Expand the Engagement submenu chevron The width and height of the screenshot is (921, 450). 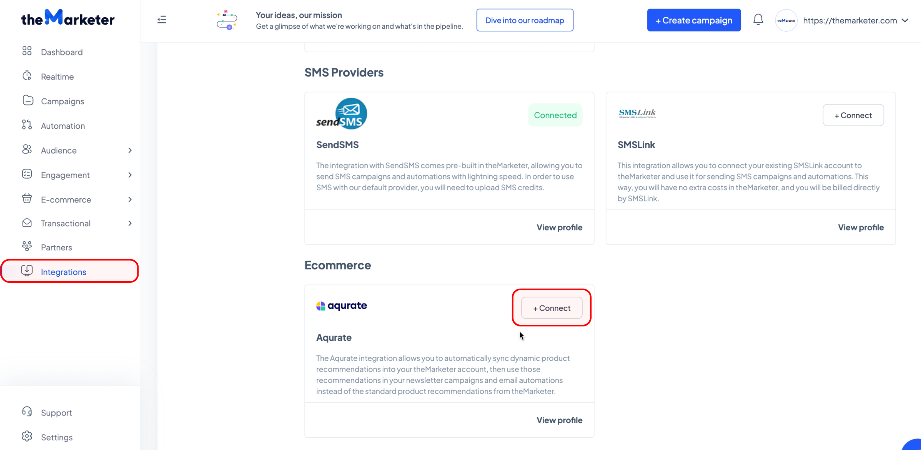point(130,175)
